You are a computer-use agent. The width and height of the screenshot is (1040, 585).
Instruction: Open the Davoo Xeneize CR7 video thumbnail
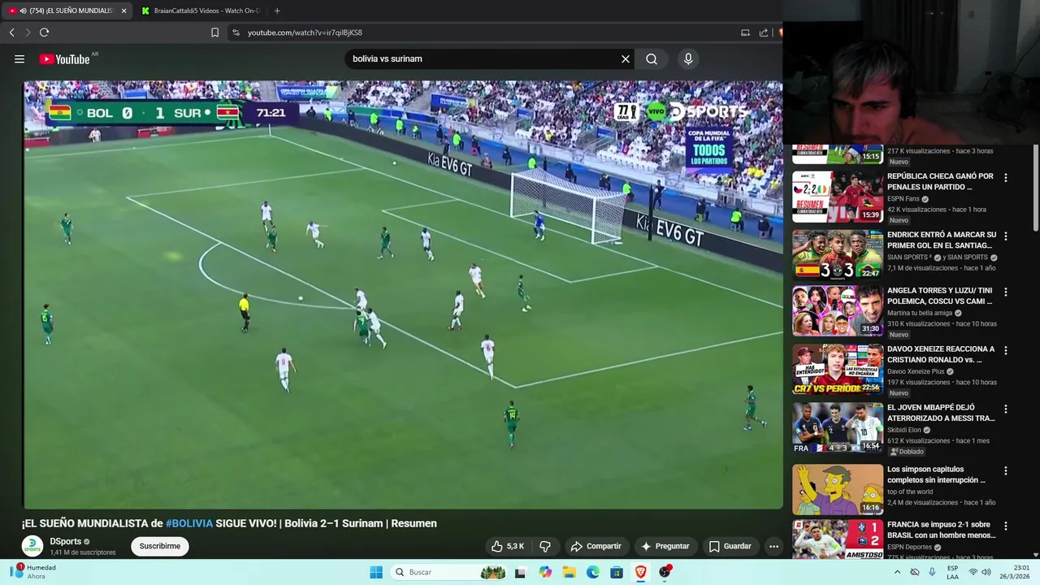(838, 369)
